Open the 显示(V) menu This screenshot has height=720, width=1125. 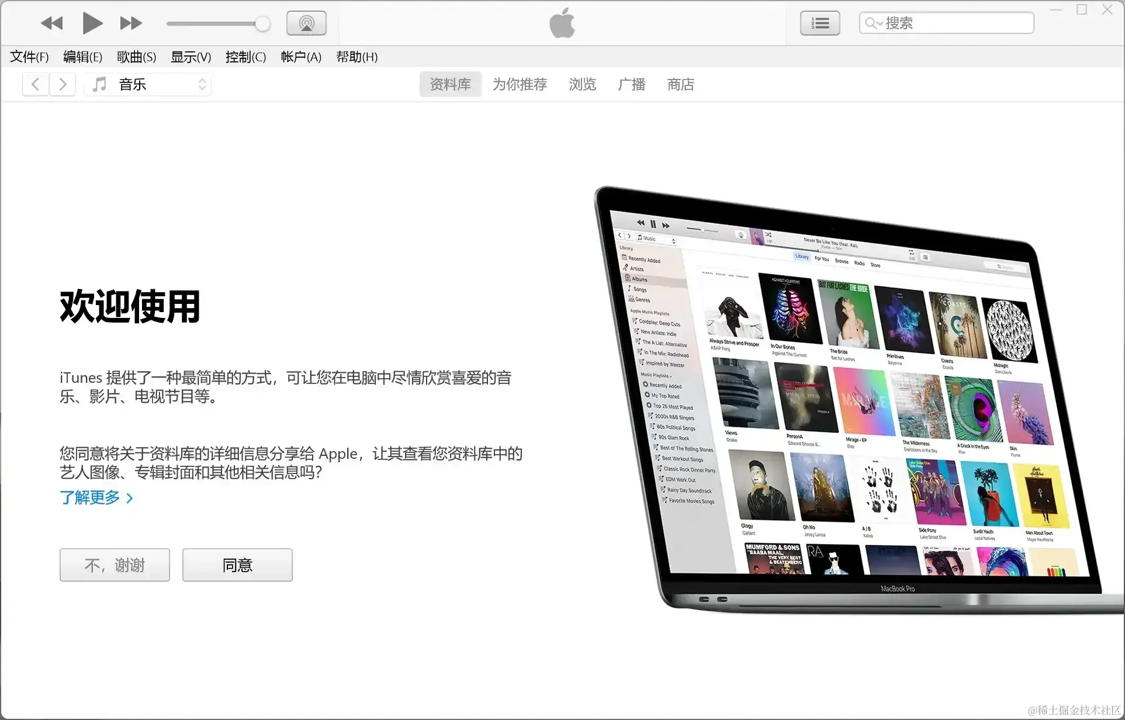pyautogui.click(x=191, y=57)
